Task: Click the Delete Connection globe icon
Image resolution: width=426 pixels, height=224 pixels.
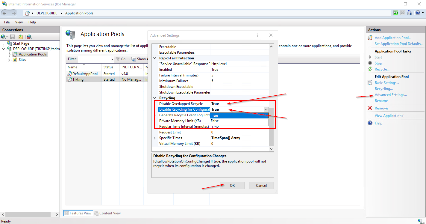Action: tap(29, 37)
